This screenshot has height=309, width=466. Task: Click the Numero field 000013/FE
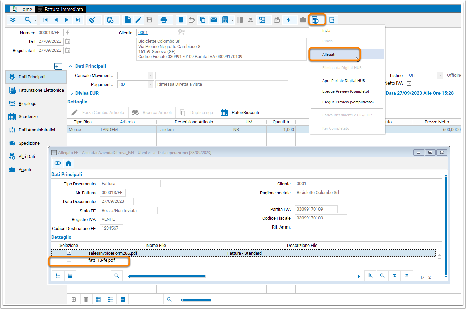[x=50, y=33]
